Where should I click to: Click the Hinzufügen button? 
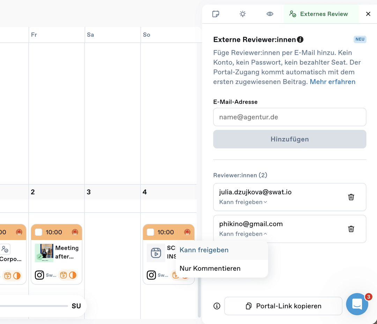coord(289,139)
